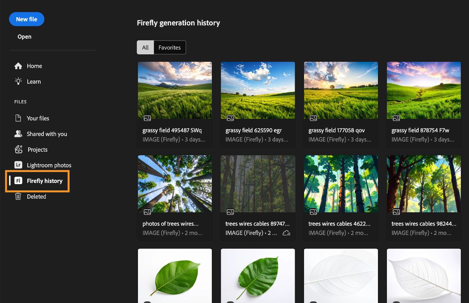This screenshot has width=469, height=303.
Task: Select the Firefly history Fi icon
Action: coord(18,181)
